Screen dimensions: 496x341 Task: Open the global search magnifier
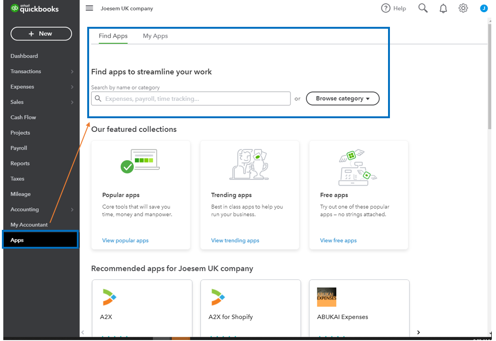[x=423, y=8]
